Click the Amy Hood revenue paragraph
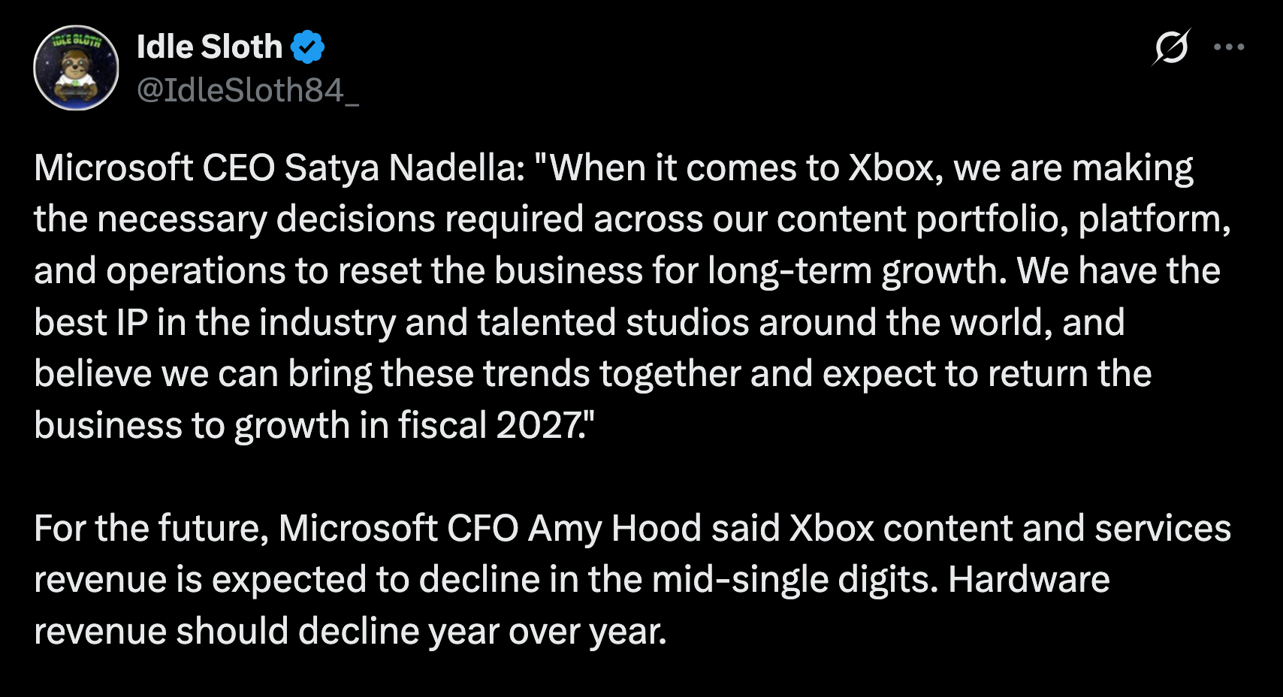 pyautogui.click(x=632, y=579)
